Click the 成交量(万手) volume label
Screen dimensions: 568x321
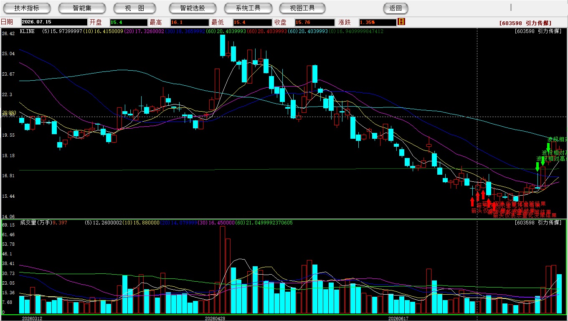[x=35, y=223]
